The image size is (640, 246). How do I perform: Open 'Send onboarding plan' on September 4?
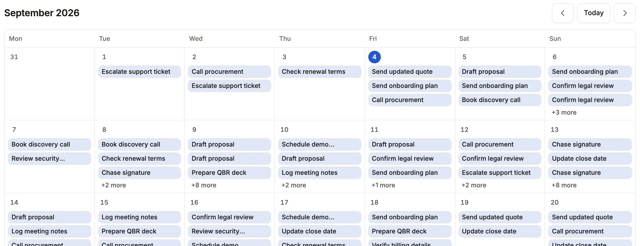pos(410,86)
